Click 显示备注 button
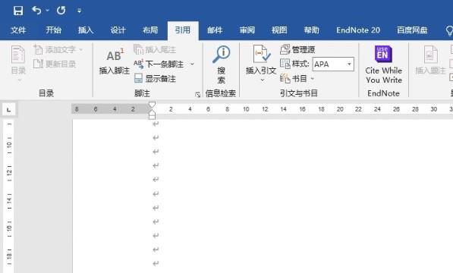This screenshot has width=453, height=273. click(155, 79)
